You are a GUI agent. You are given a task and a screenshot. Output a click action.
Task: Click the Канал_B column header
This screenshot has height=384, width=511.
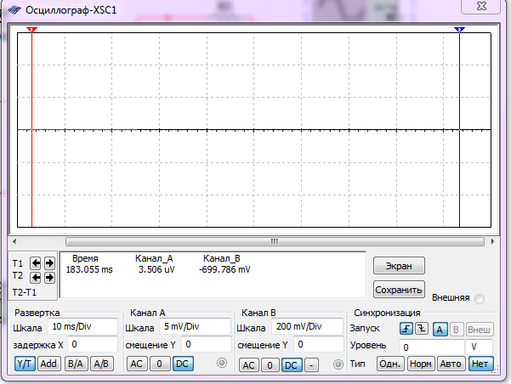coord(222,258)
